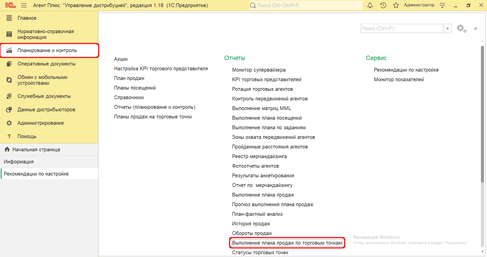Screen dimensions: 487x257
Task: Open Выполнение матриц MML report
Action: coord(262,108)
